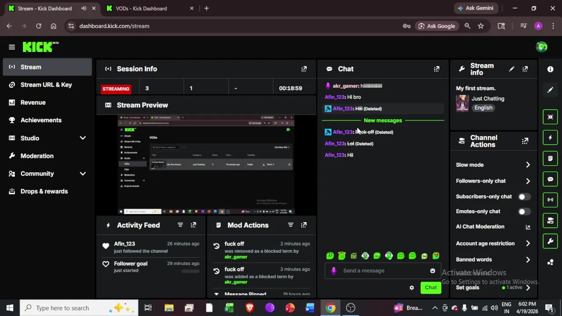Click the info icon in right rail
This screenshot has height=316, width=562.
(550, 69)
